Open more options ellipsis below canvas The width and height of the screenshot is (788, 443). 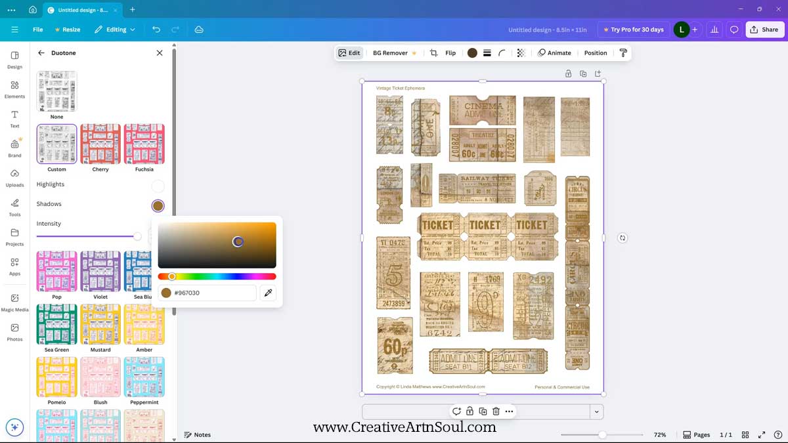click(x=509, y=411)
